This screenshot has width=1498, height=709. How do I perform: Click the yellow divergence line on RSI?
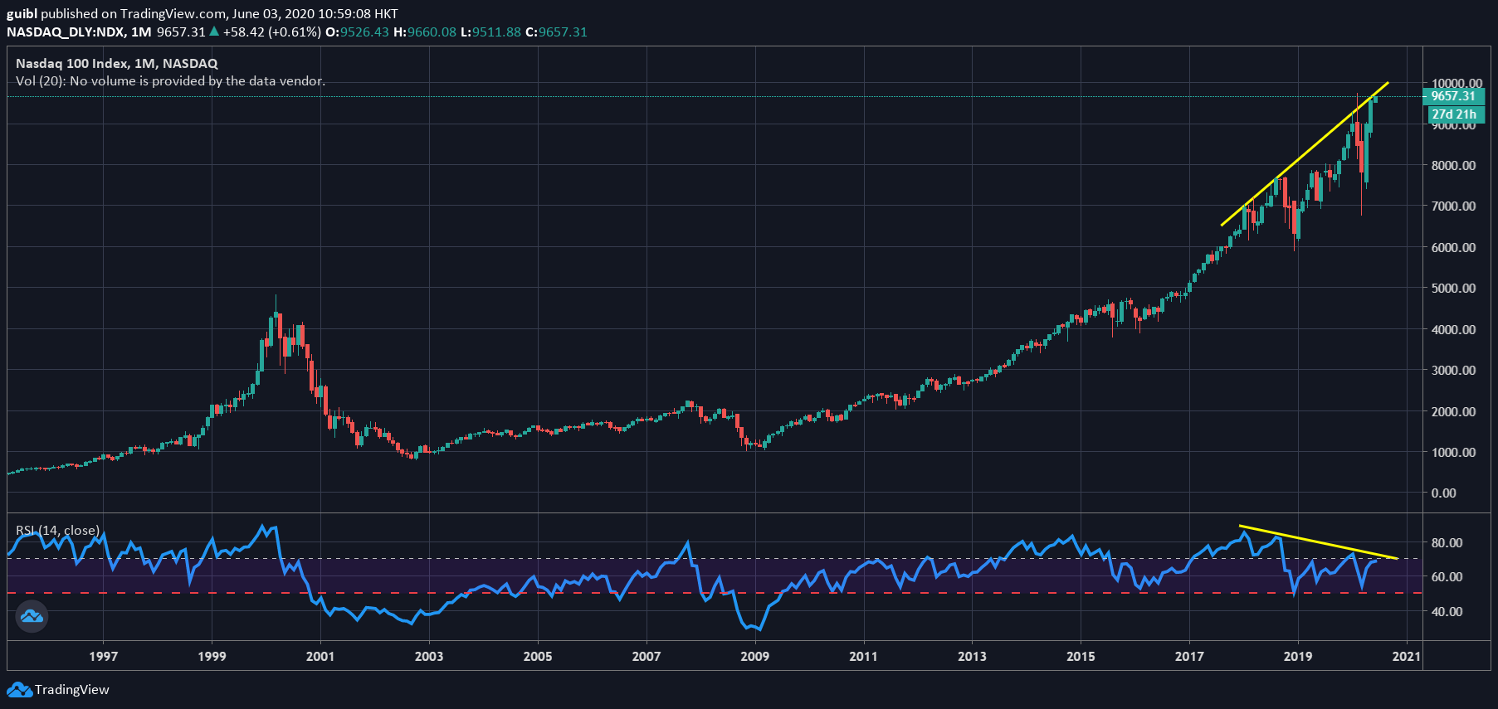coord(1319,541)
